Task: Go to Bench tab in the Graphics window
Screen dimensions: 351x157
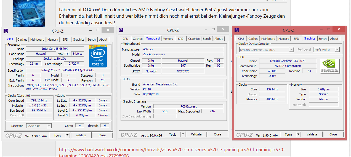Action: point(323,39)
